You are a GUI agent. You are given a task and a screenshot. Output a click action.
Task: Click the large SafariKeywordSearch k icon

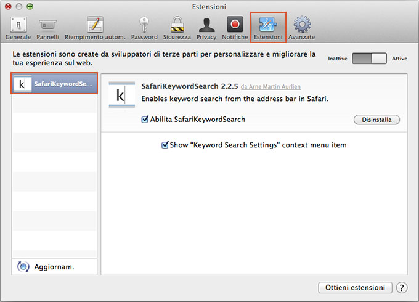click(121, 95)
